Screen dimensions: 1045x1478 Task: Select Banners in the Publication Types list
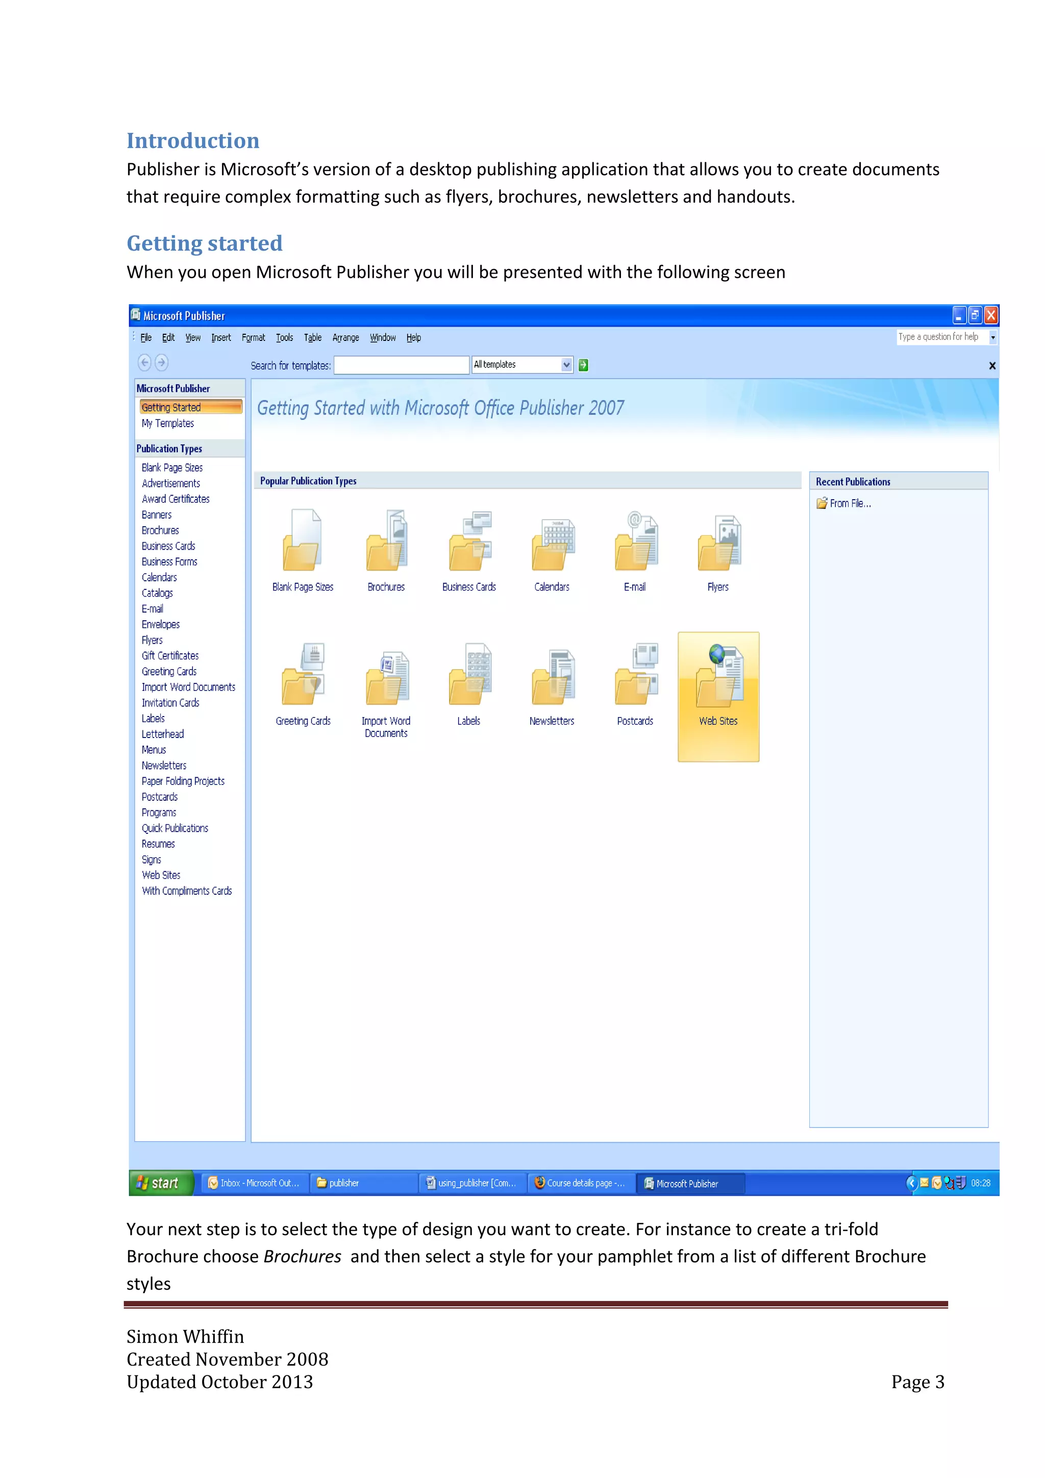[156, 515]
